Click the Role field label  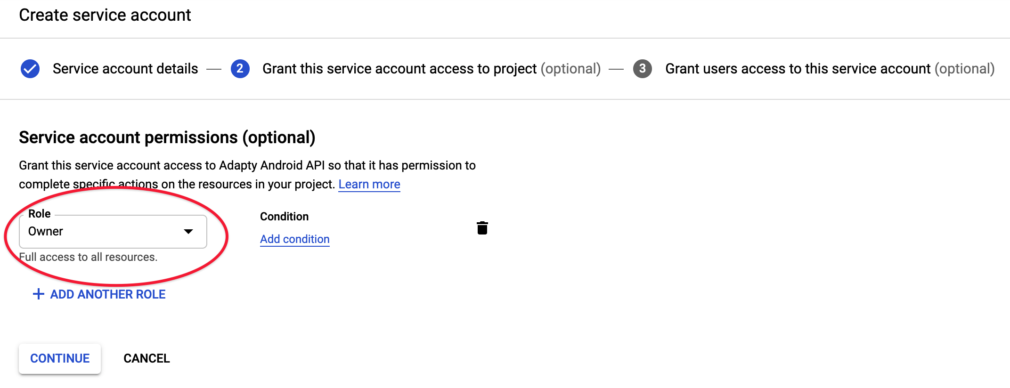40,214
